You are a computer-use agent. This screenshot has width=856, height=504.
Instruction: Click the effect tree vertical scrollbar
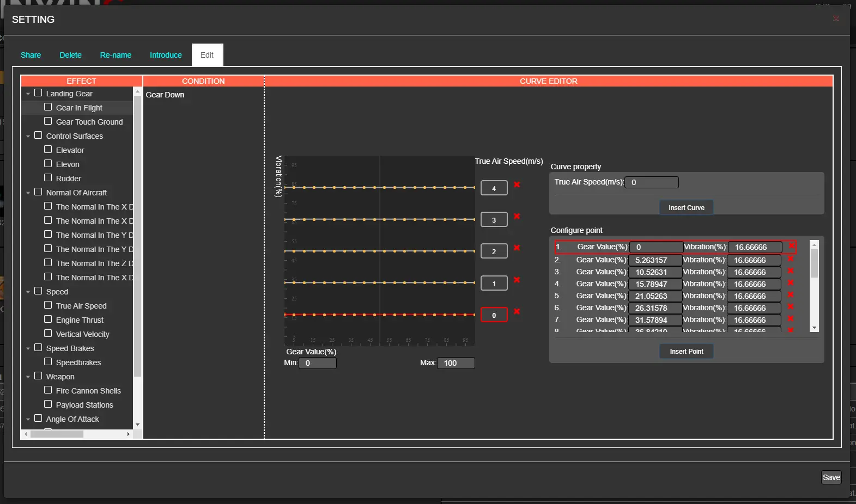click(x=137, y=237)
